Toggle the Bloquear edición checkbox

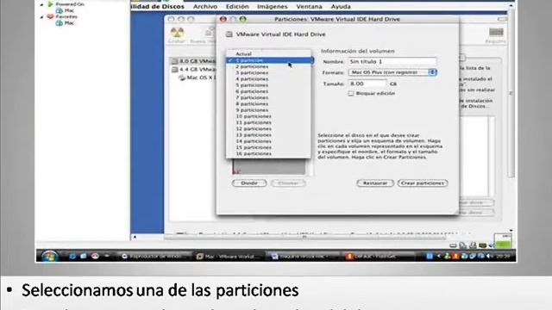point(351,94)
